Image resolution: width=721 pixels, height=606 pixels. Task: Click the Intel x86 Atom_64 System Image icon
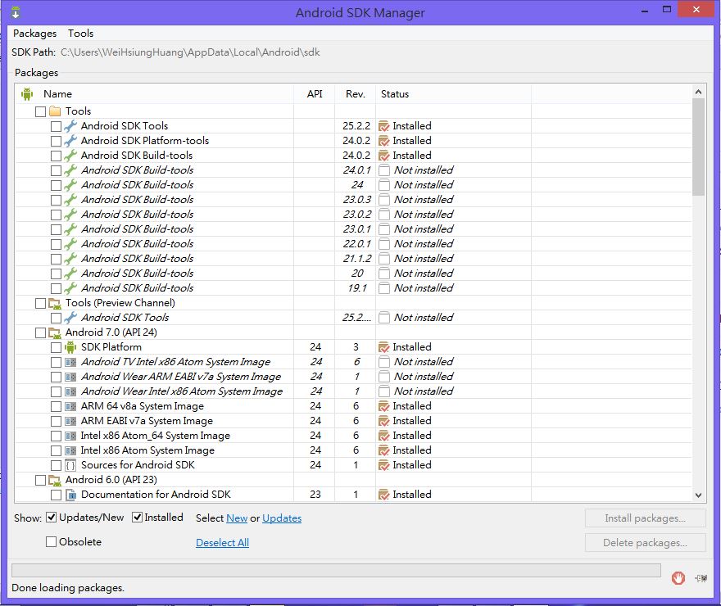click(70, 436)
